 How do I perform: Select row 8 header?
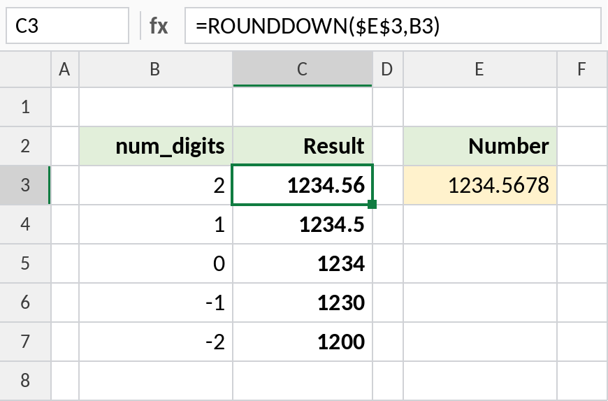[x=25, y=381]
